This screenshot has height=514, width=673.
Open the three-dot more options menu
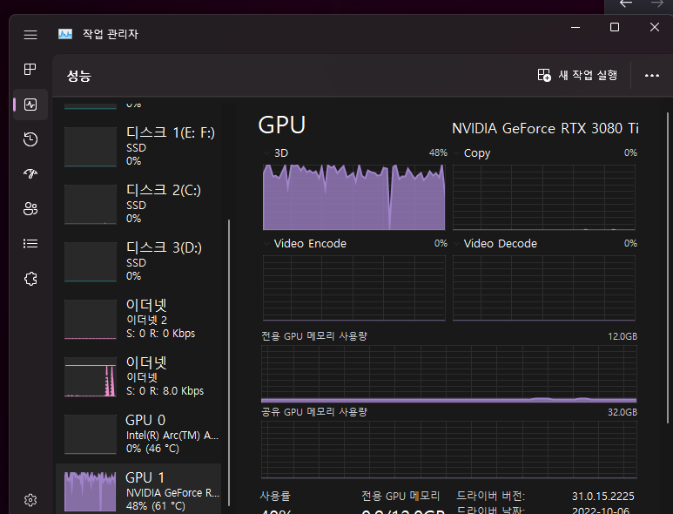pos(652,76)
